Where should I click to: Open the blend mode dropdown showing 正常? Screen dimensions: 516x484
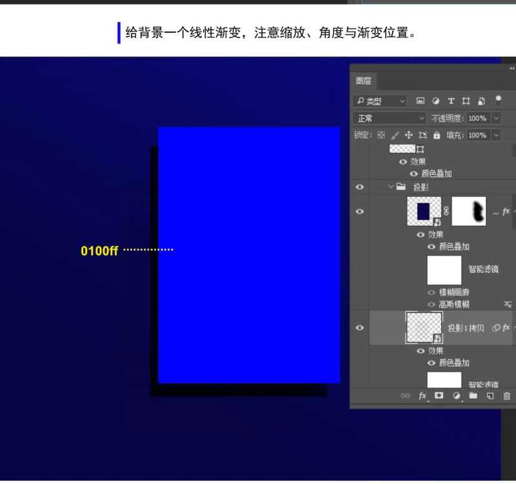389,118
